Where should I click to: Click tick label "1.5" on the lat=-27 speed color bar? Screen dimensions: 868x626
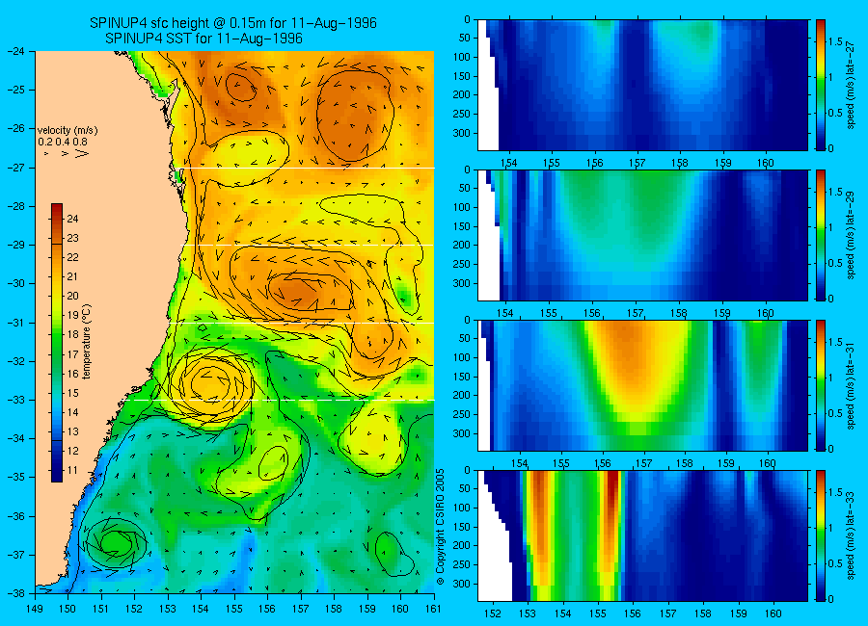click(x=836, y=42)
